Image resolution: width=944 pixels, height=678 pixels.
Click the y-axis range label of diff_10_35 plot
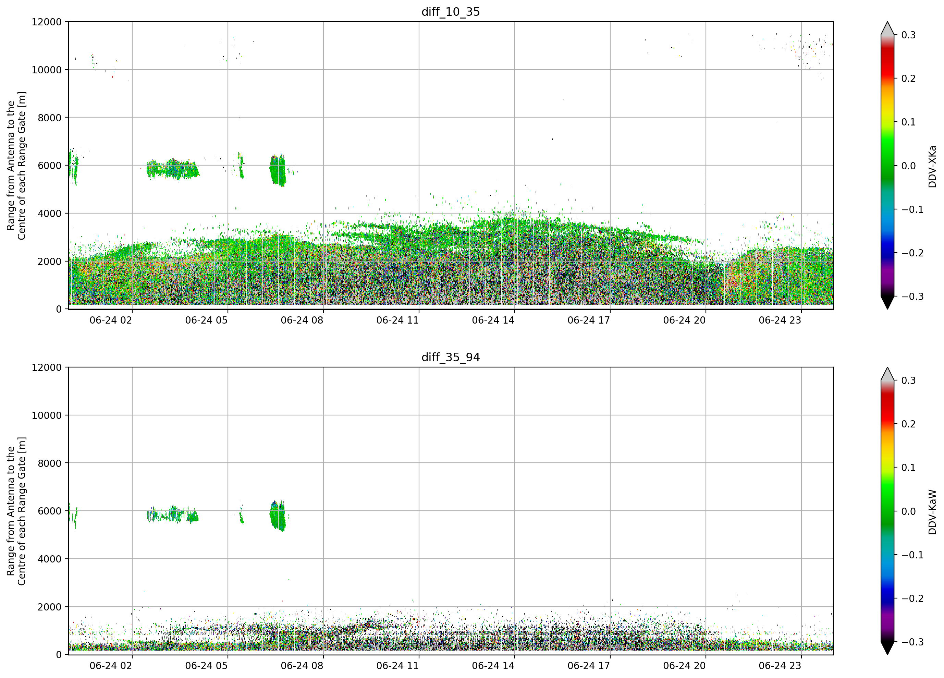16,165
